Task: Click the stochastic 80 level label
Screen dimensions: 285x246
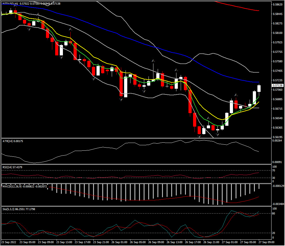Action: tap(274, 214)
